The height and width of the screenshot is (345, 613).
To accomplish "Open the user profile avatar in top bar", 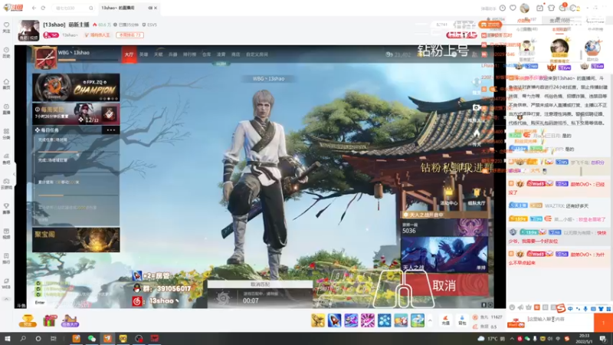I will pyautogui.click(x=524, y=8).
